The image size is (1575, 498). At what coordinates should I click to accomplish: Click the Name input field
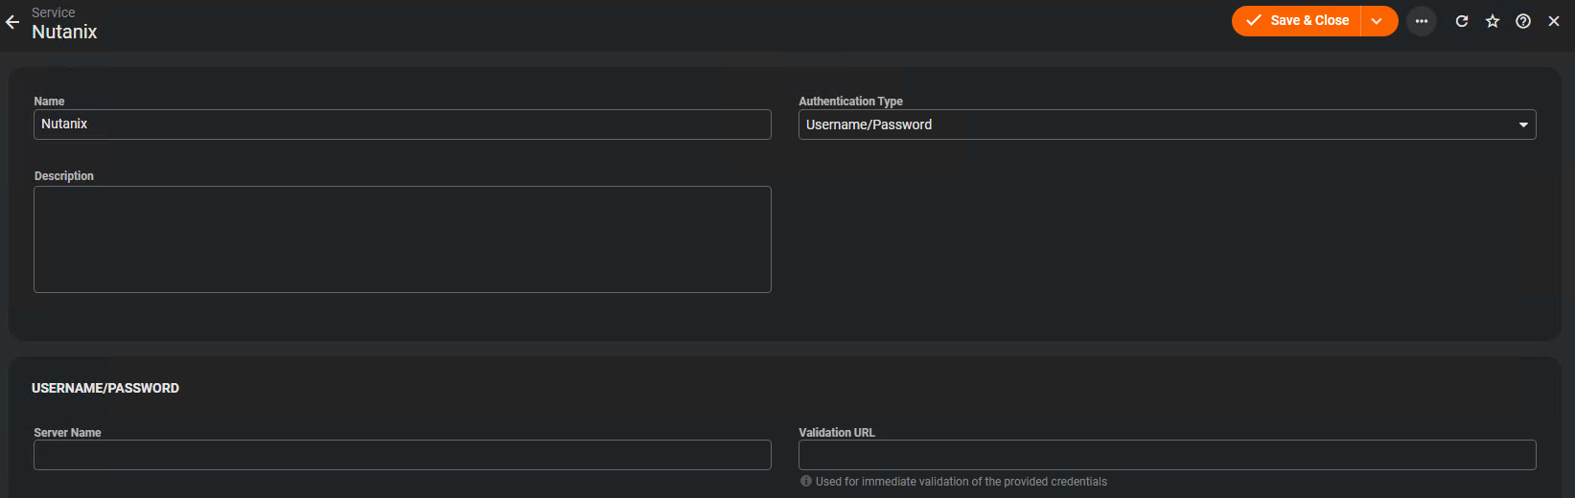point(402,124)
